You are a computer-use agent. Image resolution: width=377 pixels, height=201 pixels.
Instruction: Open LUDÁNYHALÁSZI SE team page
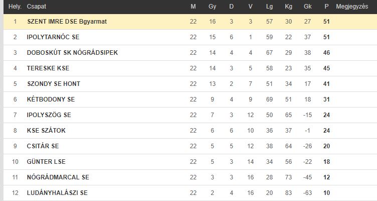pos(57,193)
